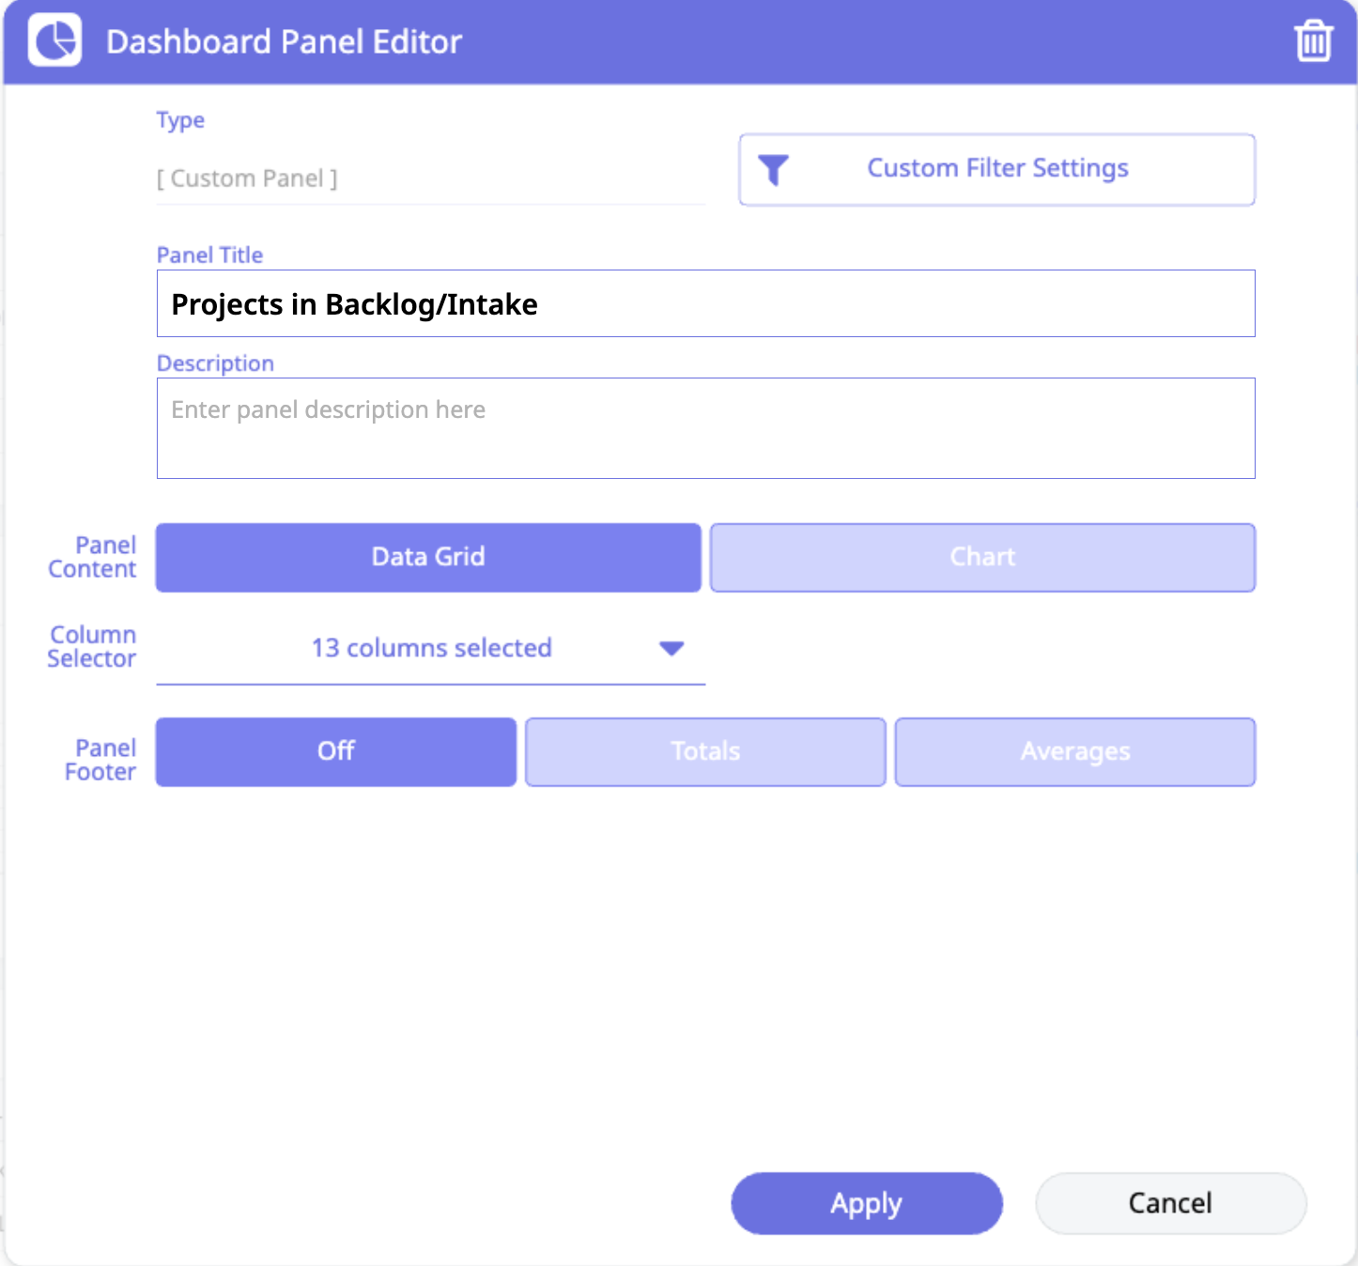Click the funnel filter icon
The height and width of the screenshot is (1266, 1358).
[x=773, y=170]
